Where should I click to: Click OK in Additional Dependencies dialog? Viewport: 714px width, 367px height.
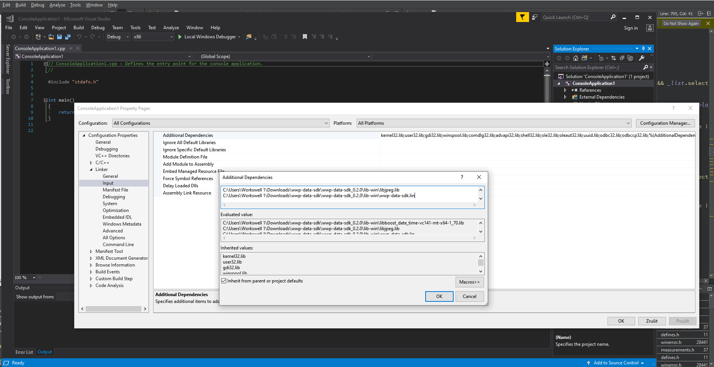click(x=439, y=296)
